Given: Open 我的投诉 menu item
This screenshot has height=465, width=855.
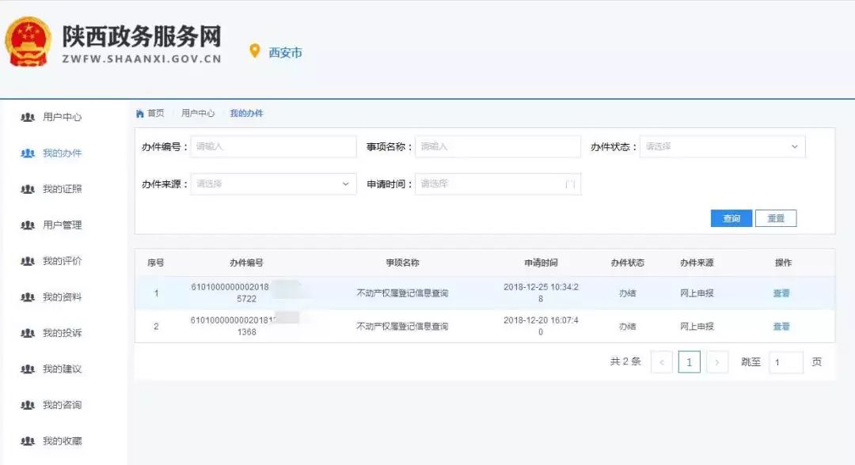Looking at the screenshot, I should [62, 333].
